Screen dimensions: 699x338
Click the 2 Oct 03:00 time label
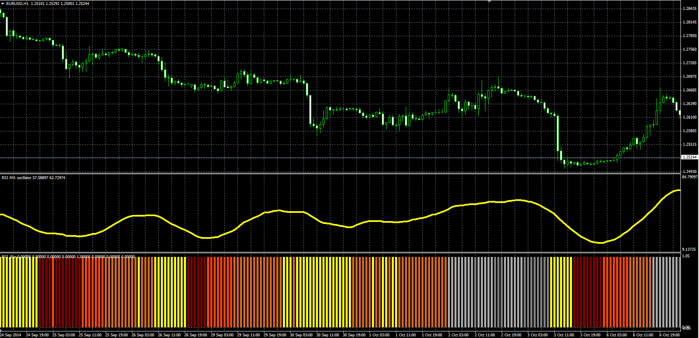(x=459, y=335)
